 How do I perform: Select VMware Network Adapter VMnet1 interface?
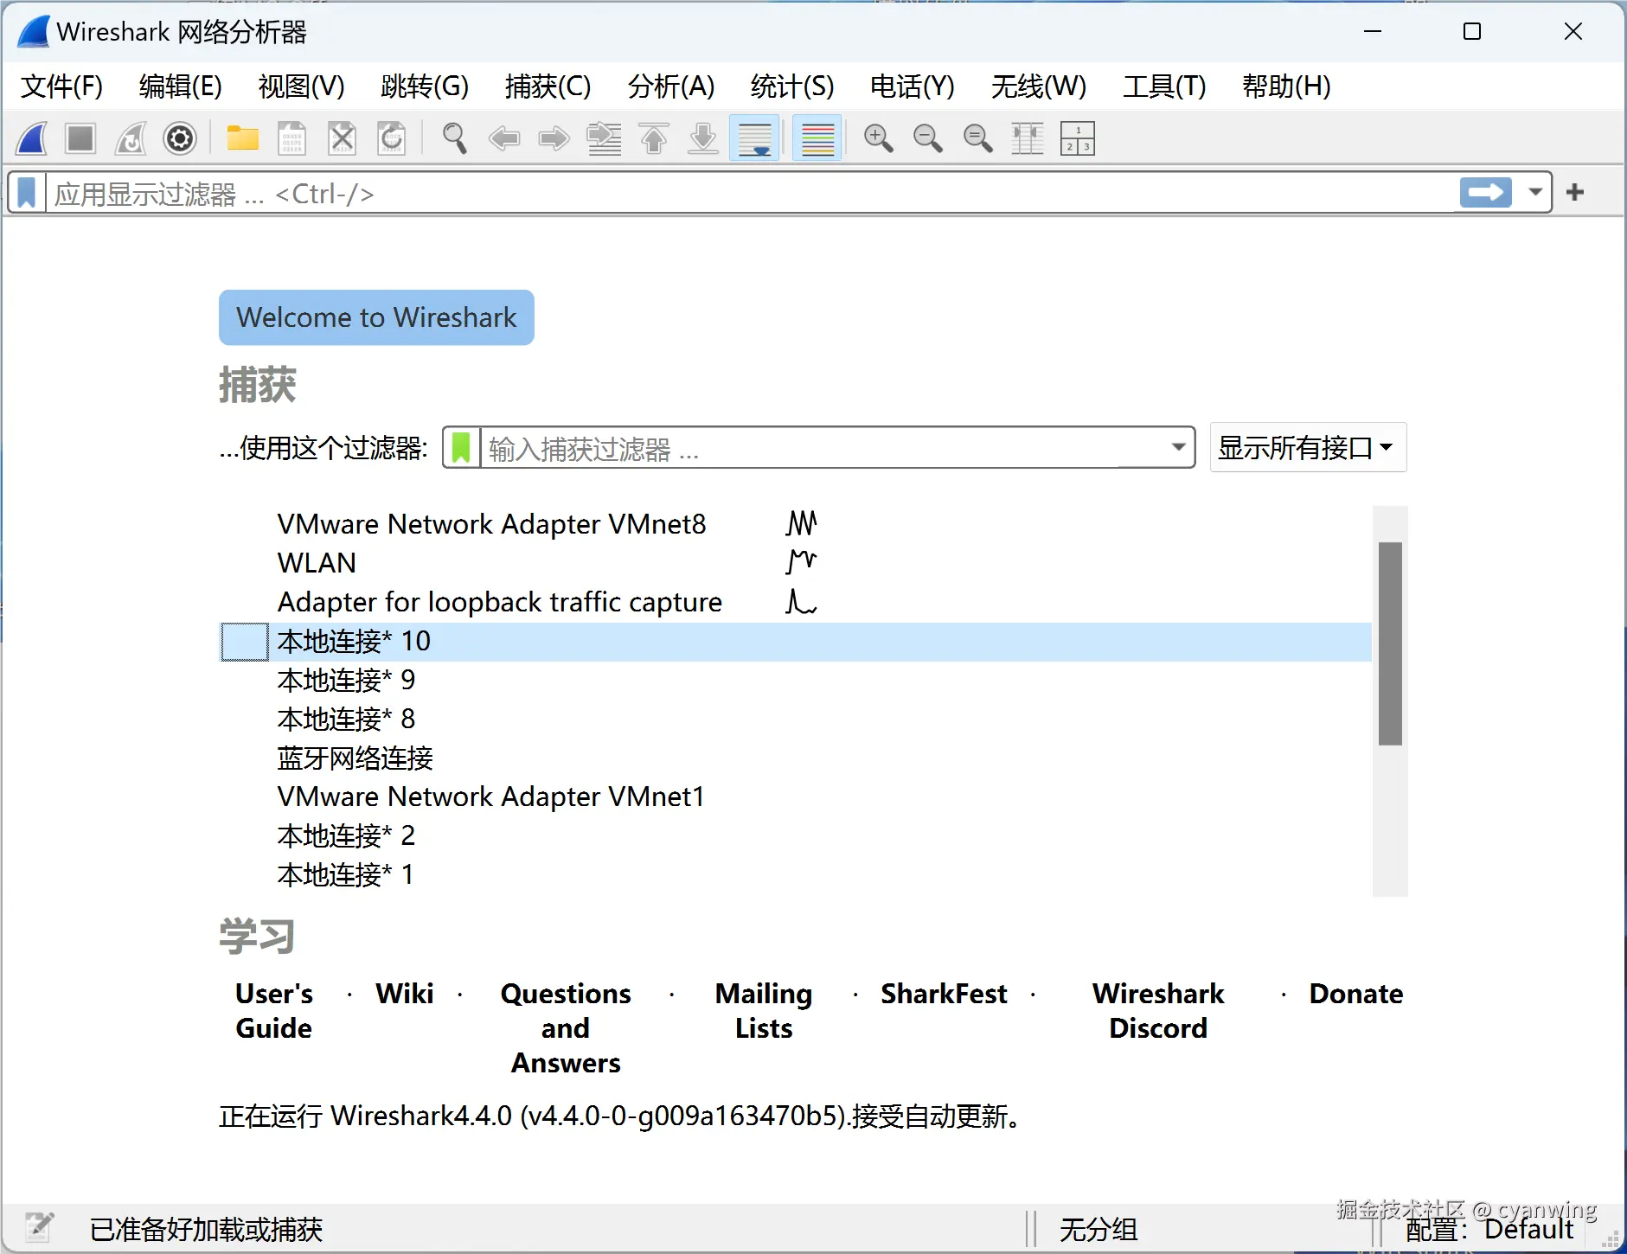point(796,797)
